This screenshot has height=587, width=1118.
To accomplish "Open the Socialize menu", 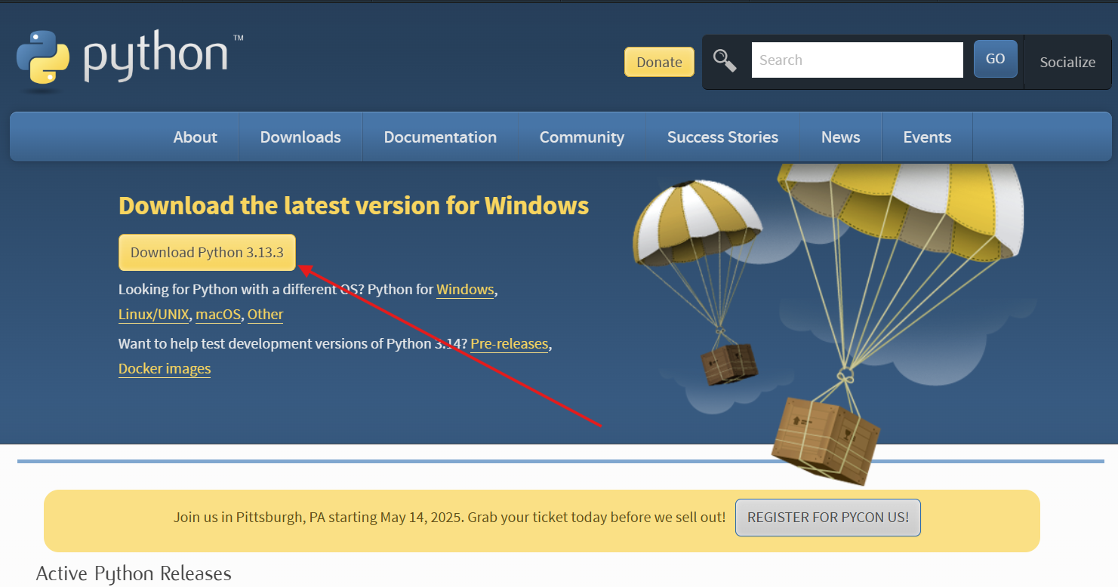I will (1067, 62).
